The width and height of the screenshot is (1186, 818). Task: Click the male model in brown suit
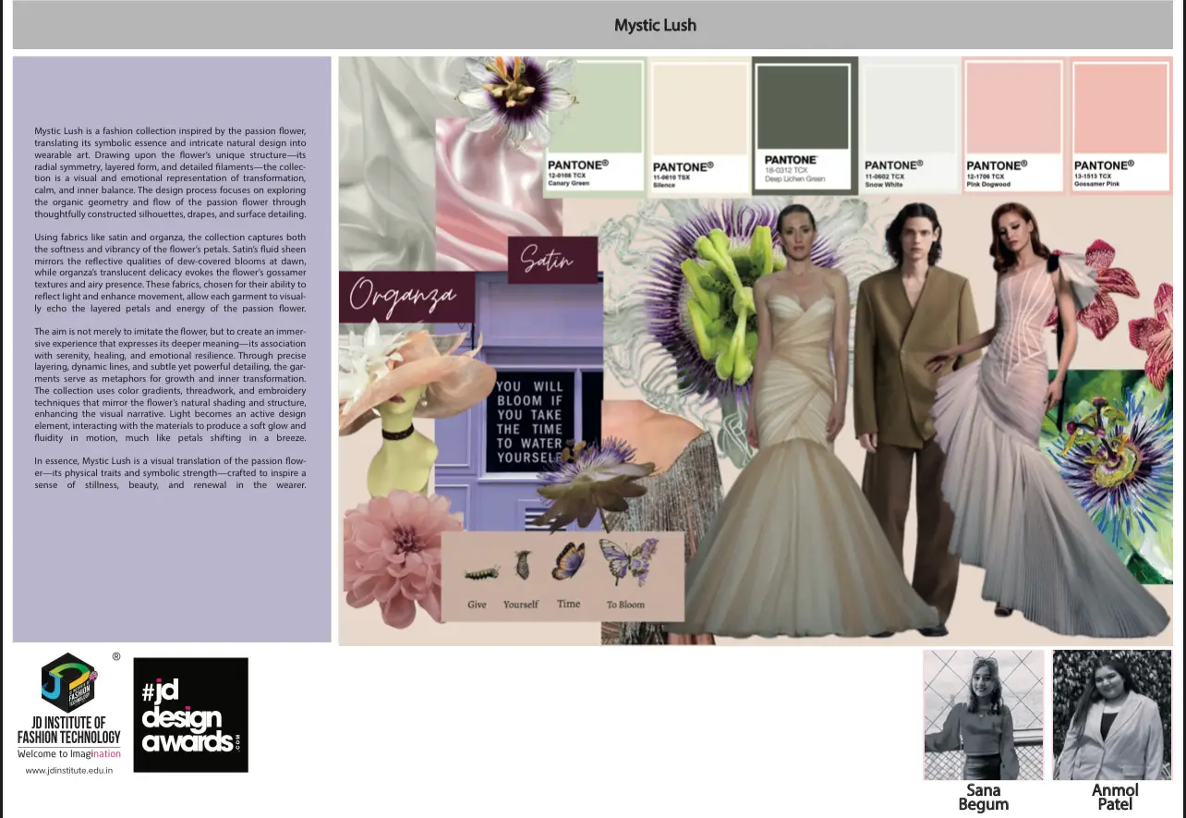pyautogui.click(x=912, y=416)
